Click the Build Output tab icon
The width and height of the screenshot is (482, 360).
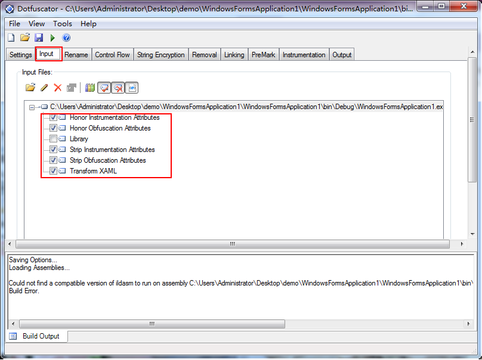13,336
